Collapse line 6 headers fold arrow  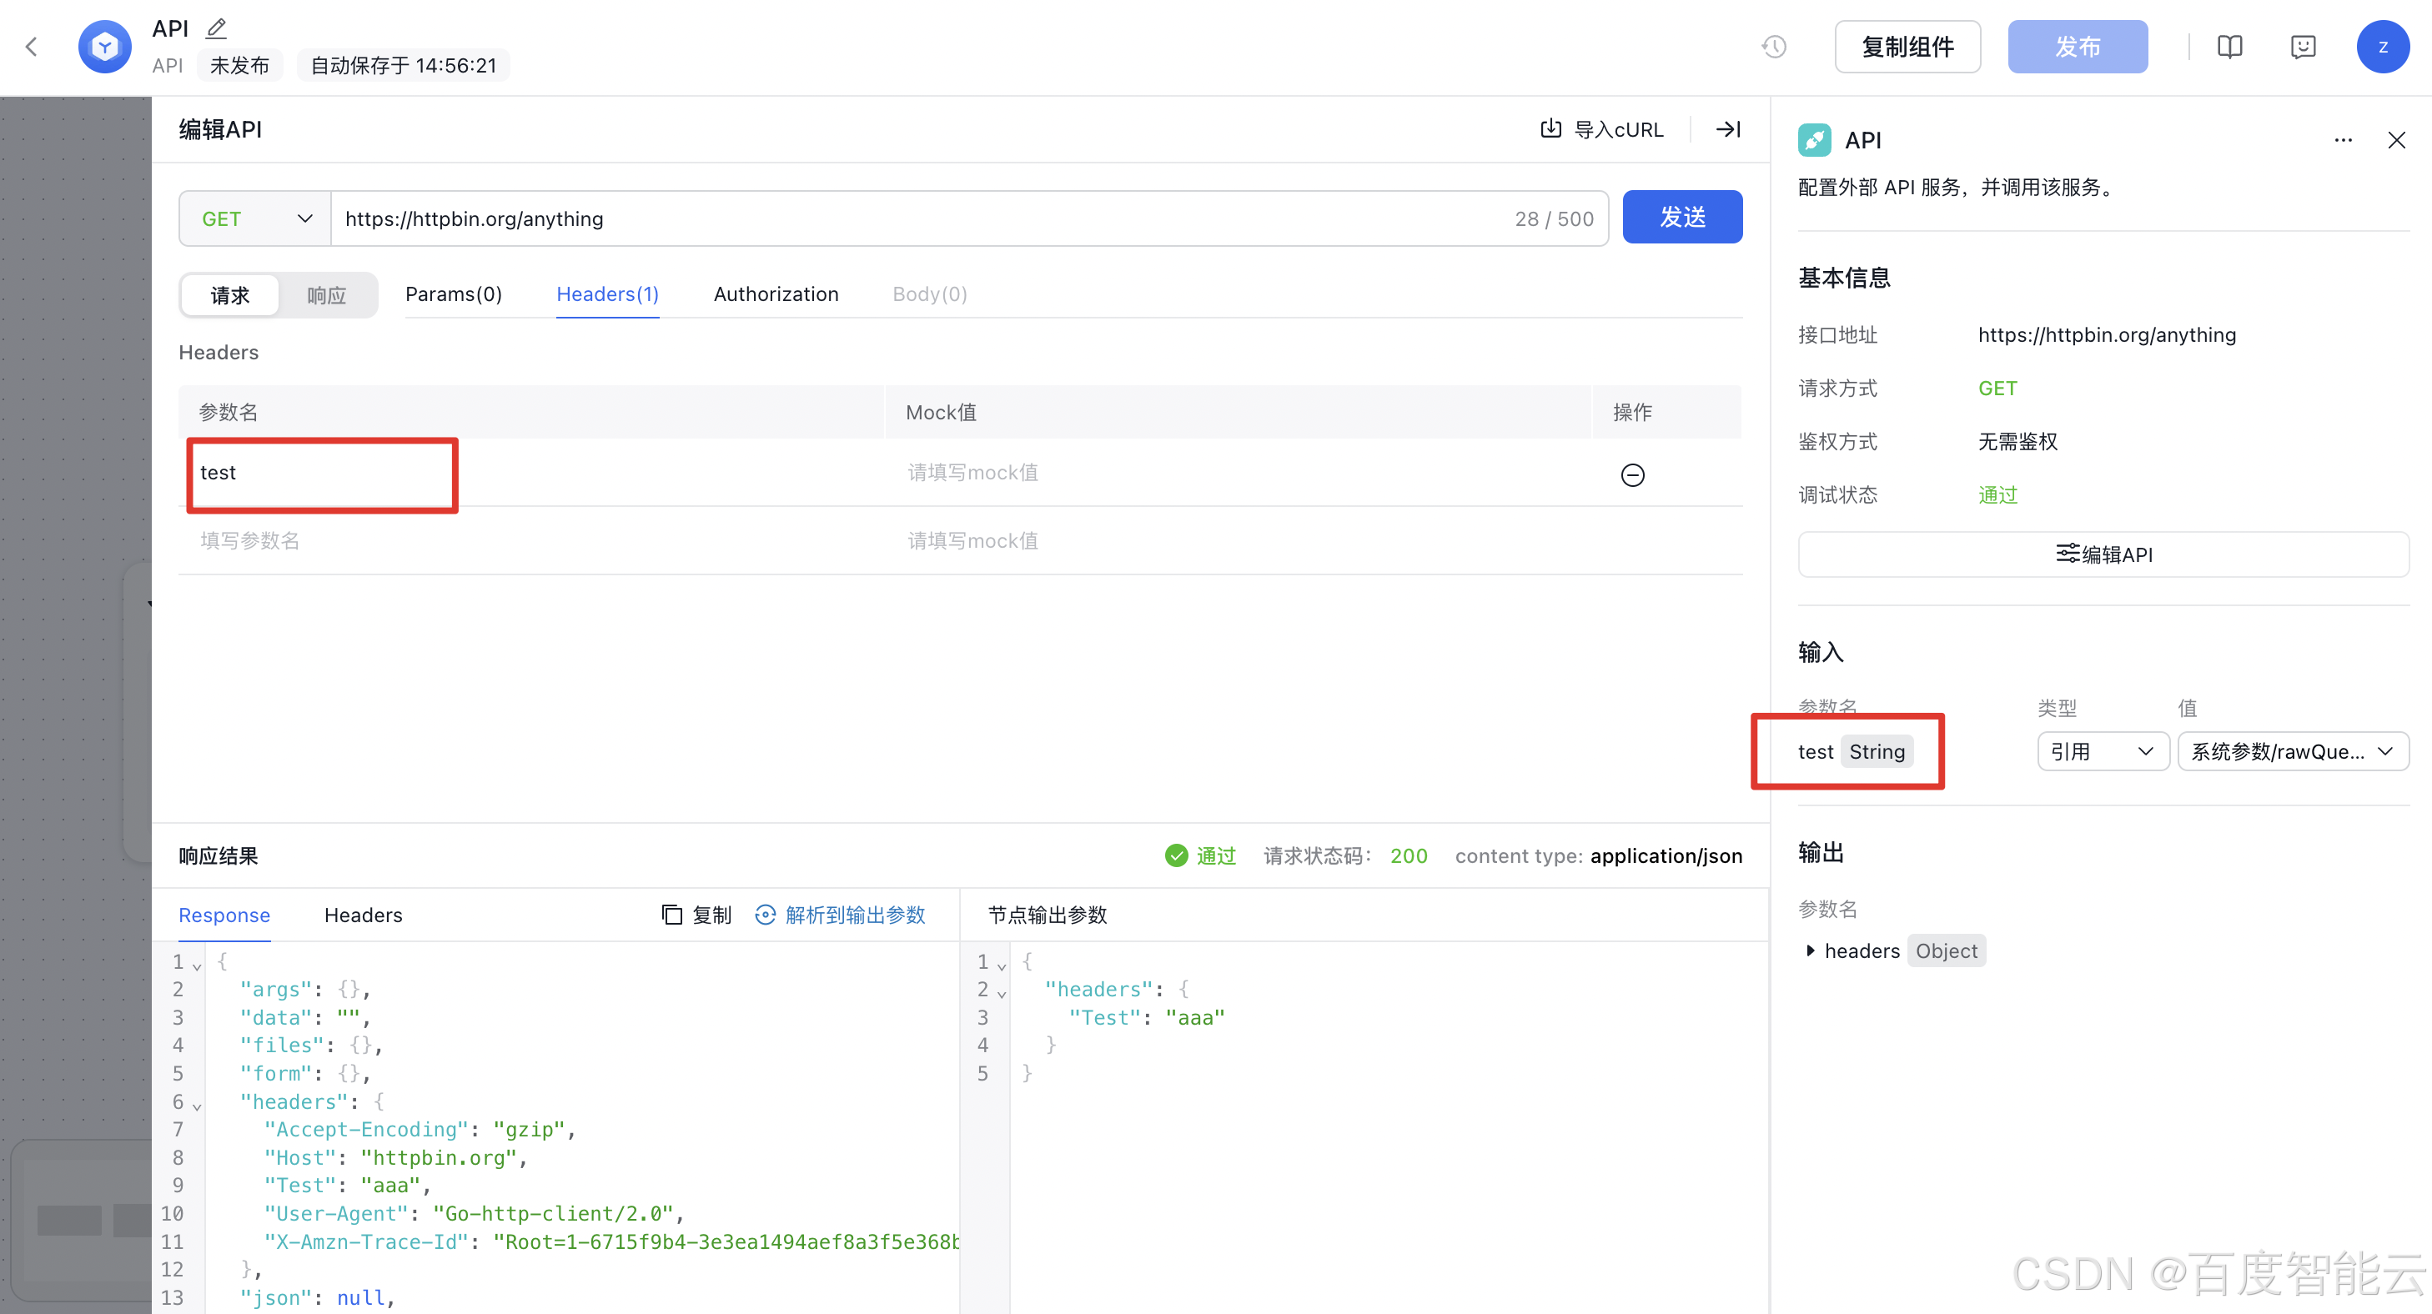pyautogui.click(x=198, y=1106)
